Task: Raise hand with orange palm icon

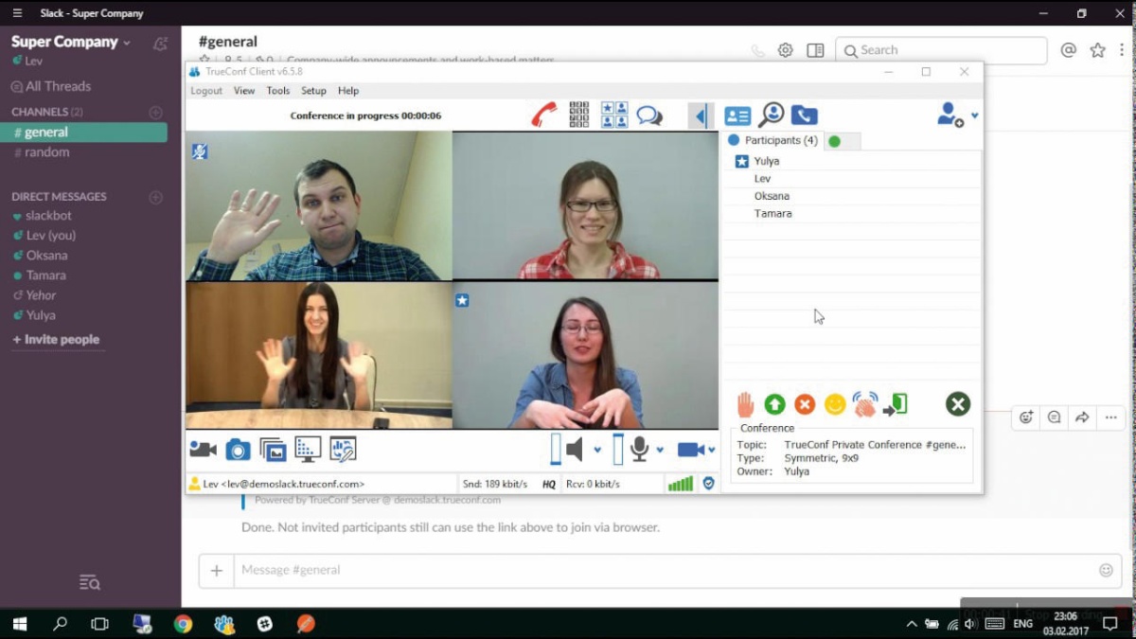Action: coord(746,405)
